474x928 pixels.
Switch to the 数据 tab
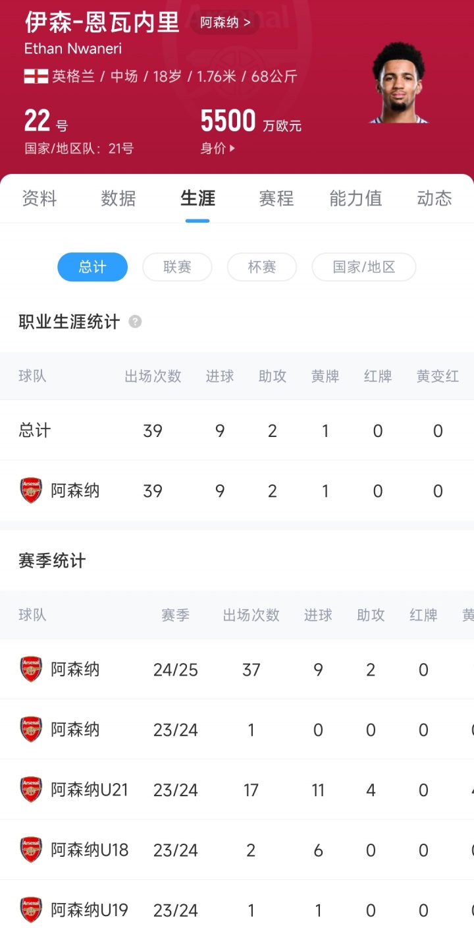pos(118,198)
